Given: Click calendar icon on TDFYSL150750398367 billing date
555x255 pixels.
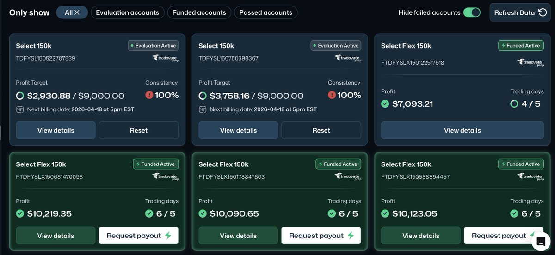Looking at the screenshot, I should (x=203, y=109).
